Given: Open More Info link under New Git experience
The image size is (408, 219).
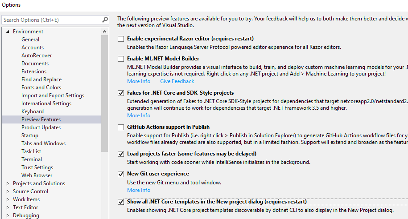Looking at the screenshot, I should click(139, 190).
